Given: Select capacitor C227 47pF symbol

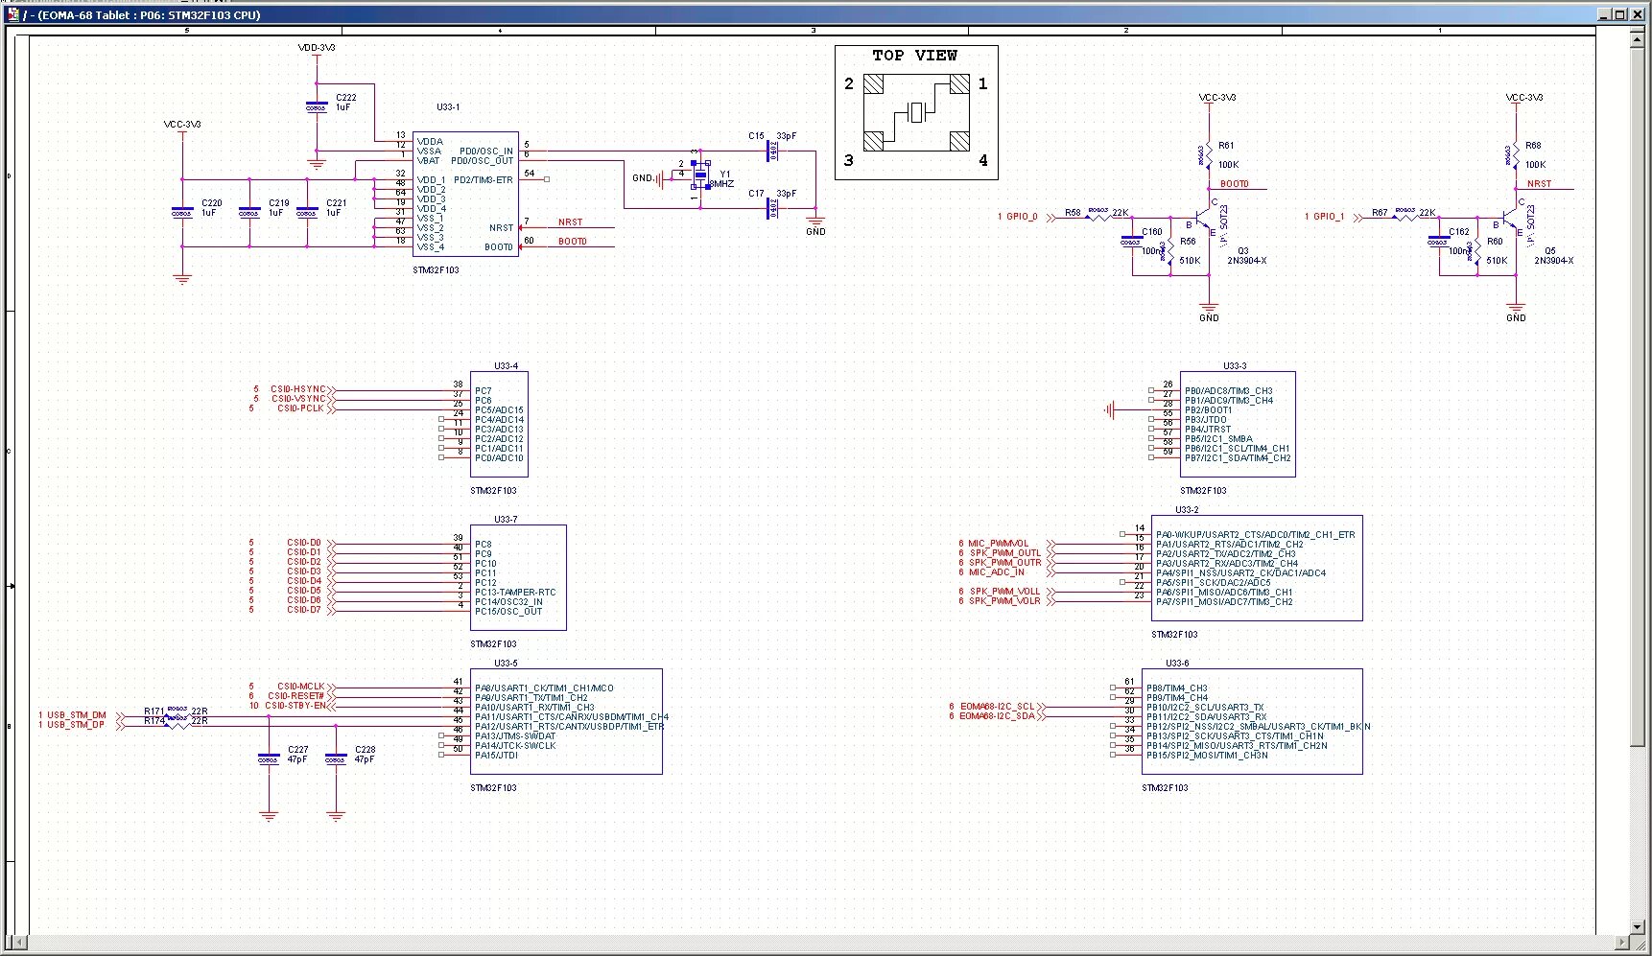Looking at the screenshot, I should (269, 758).
